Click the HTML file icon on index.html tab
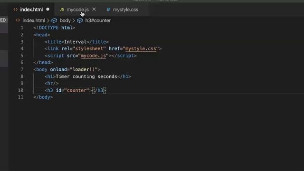The width and height of the screenshot is (304, 171). [16, 9]
